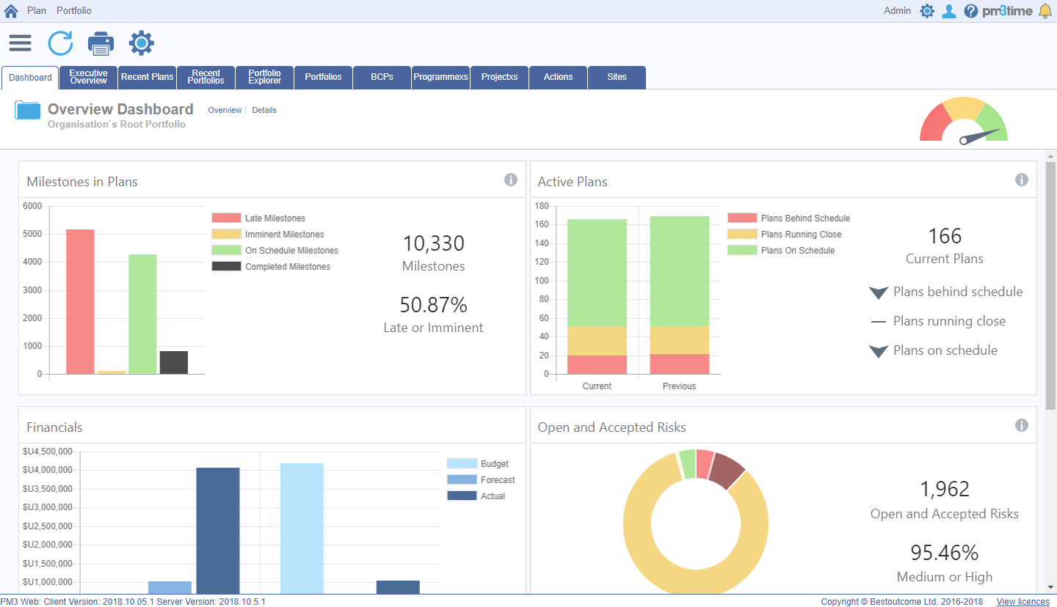Screen dimensions: 1057x607
Task: Click info icon on Open and Accepted Risks
Action: [1022, 425]
